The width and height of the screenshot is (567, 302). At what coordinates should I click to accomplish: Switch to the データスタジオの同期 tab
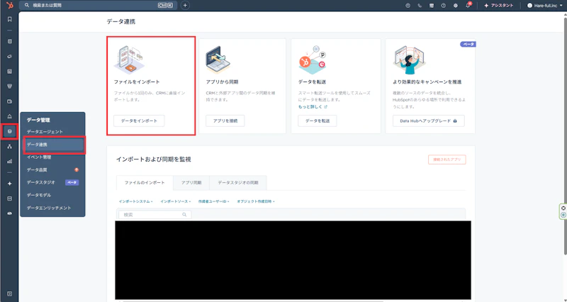pos(238,183)
